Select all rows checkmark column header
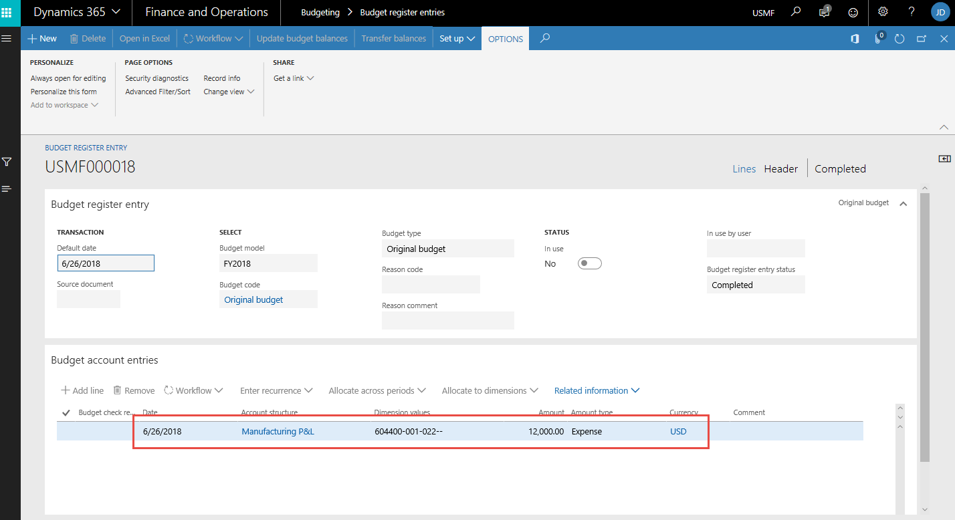955x520 pixels. point(66,412)
